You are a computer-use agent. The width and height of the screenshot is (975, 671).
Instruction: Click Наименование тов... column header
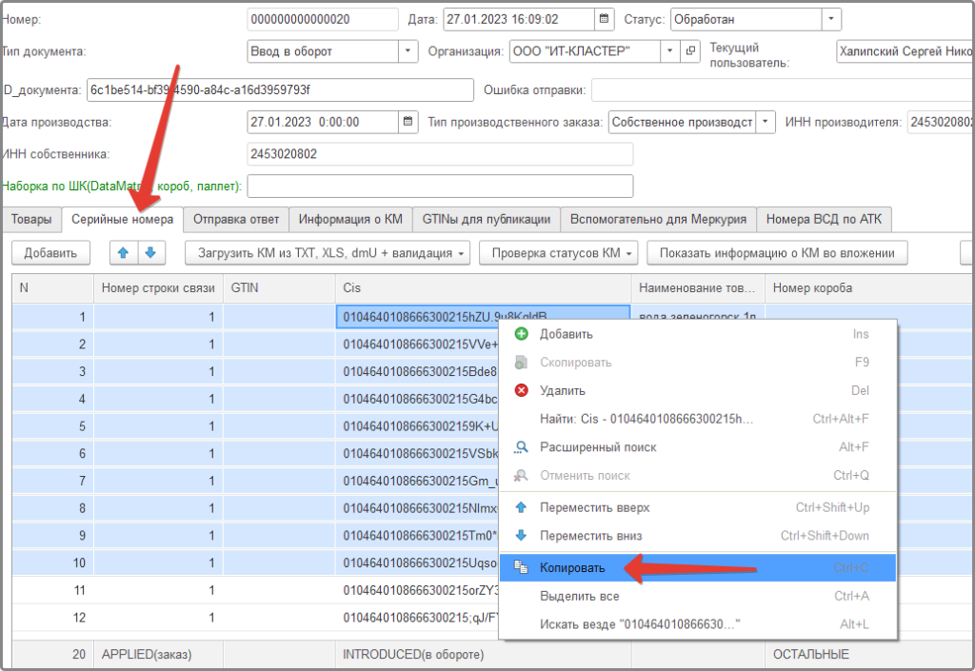click(698, 287)
